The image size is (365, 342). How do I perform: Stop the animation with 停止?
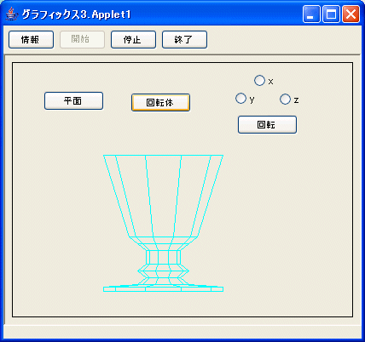[x=133, y=40]
